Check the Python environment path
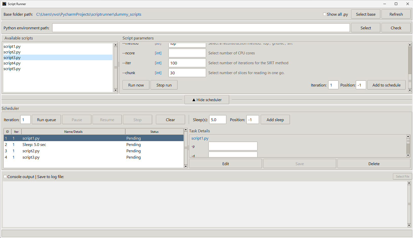Viewport: 413px width, 238px height. [x=396, y=28]
